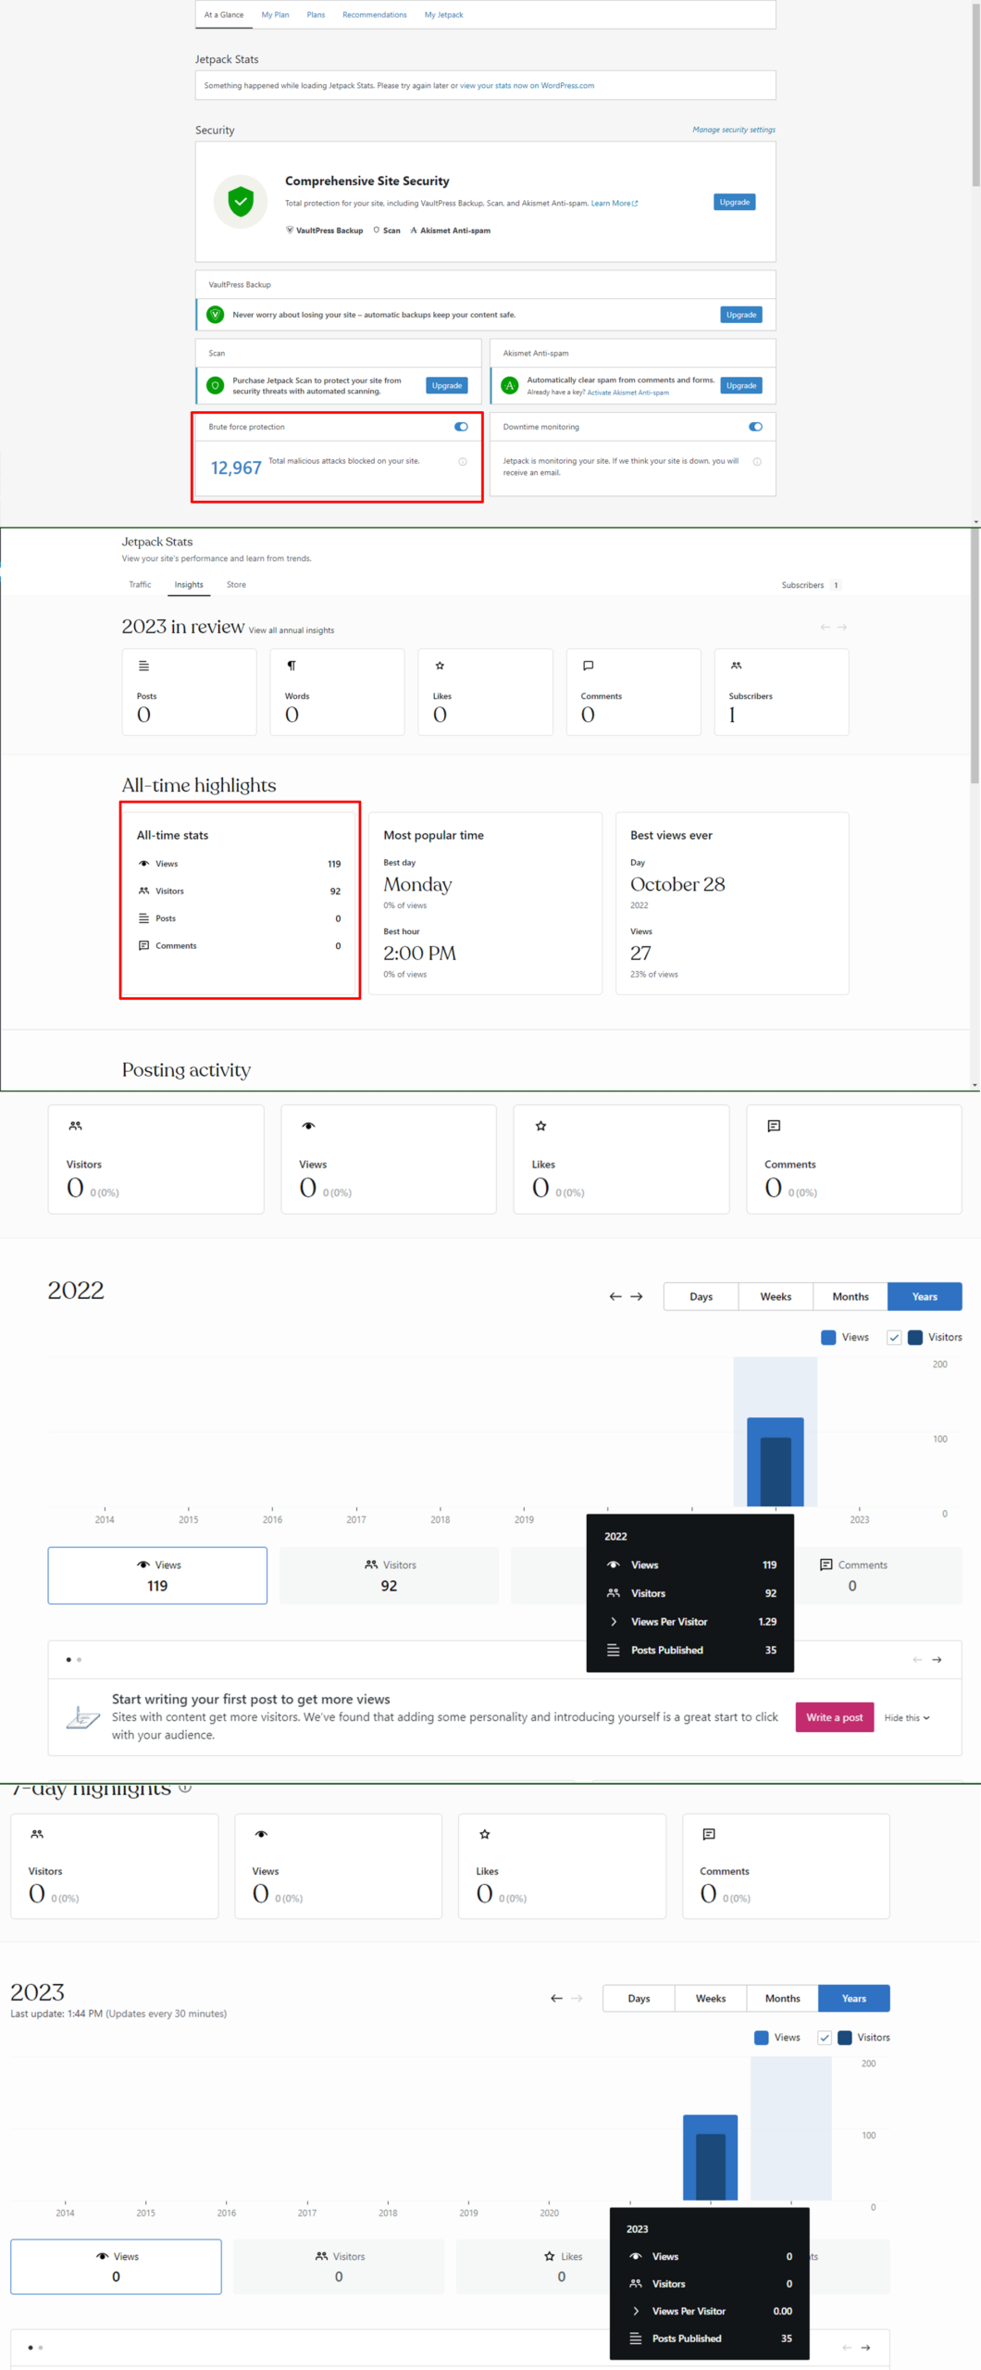Screen dimensions: 981x2370
Task: Switch to the My Plan tab
Action: (x=275, y=15)
